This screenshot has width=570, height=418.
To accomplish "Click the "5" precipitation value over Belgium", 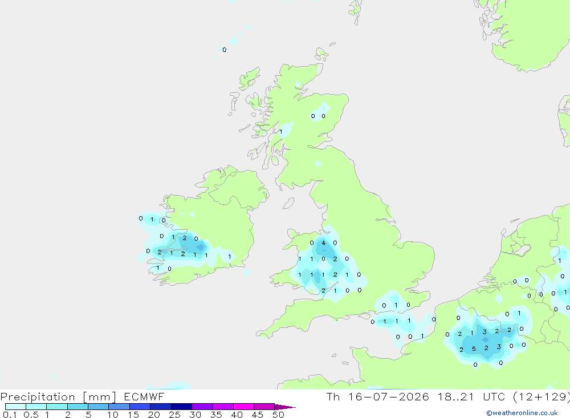I will coord(474,349).
